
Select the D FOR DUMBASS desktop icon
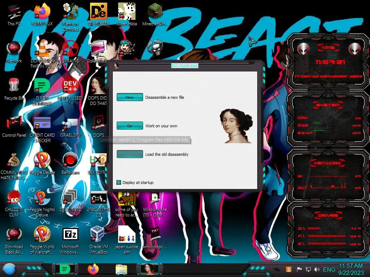point(42,92)
